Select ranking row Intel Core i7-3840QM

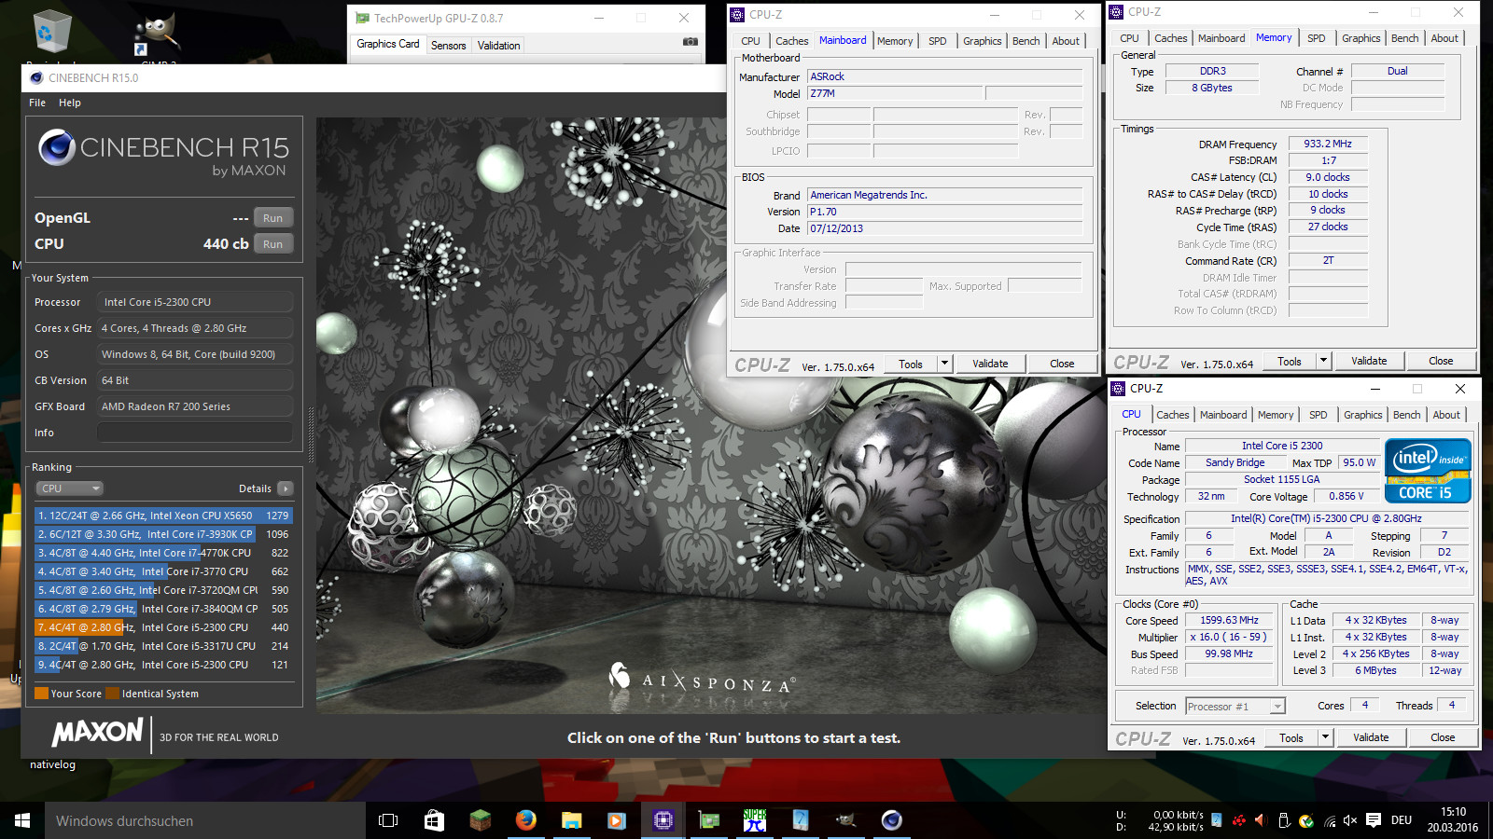tap(164, 609)
